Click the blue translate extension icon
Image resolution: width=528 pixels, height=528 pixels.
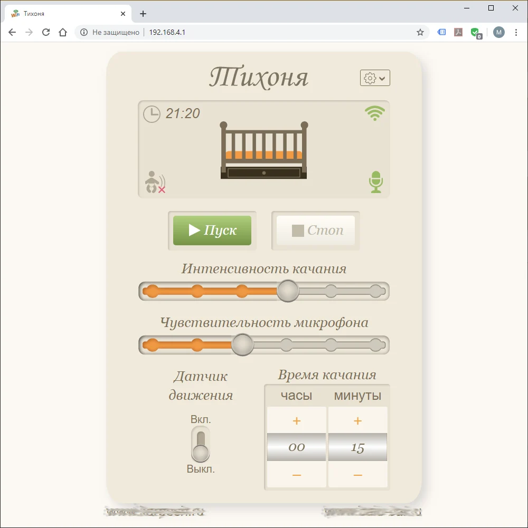coord(442,32)
